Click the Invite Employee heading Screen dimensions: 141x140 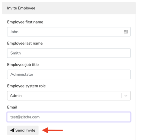(x=21, y=8)
